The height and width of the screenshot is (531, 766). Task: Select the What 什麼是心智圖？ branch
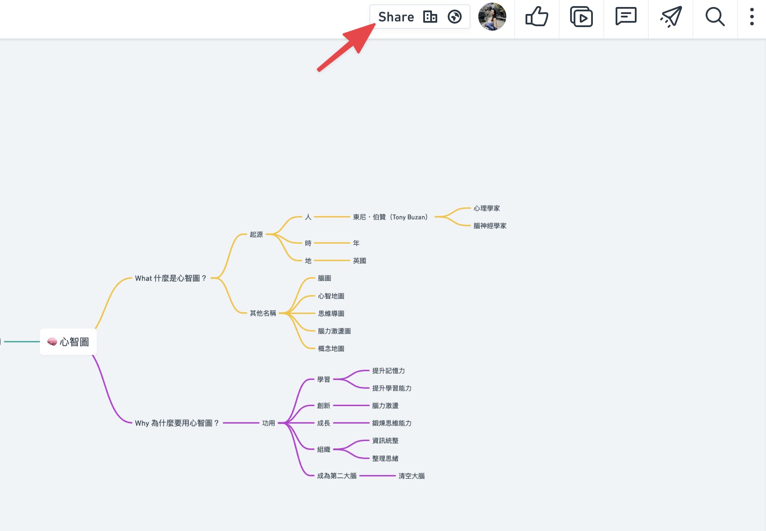pyautogui.click(x=171, y=278)
